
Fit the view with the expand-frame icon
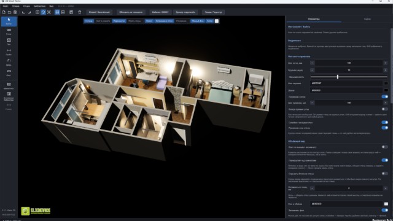pos(49,12)
